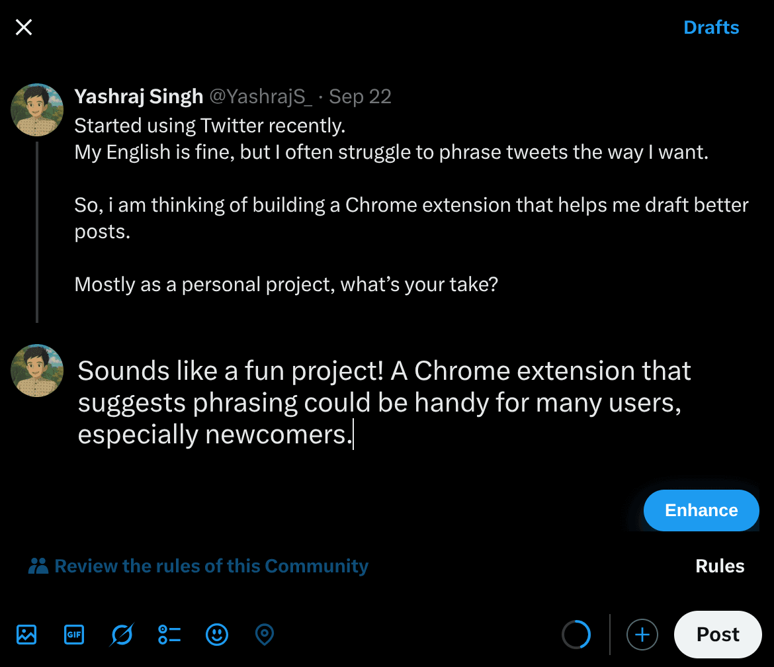Click the original tweet's profile avatar
The image size is (774, 667).
pyautogui.click(x=37, y=110)
